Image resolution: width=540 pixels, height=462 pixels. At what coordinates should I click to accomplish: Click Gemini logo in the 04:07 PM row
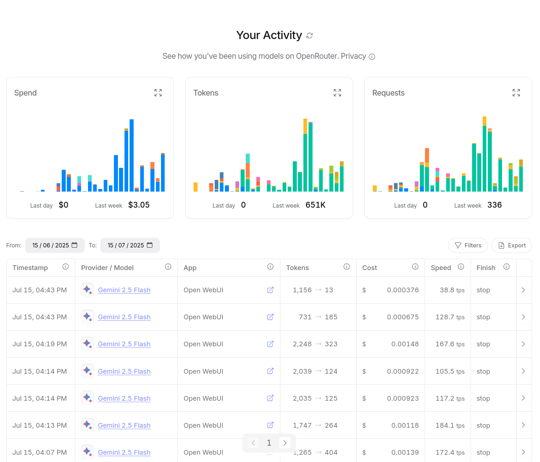click(x=88, y=452)
